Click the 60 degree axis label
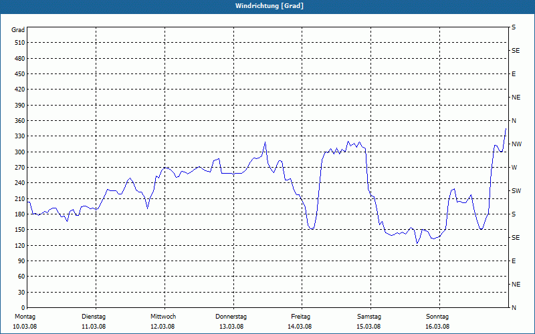This screenshot has width=535, height=334. point(21,277)
